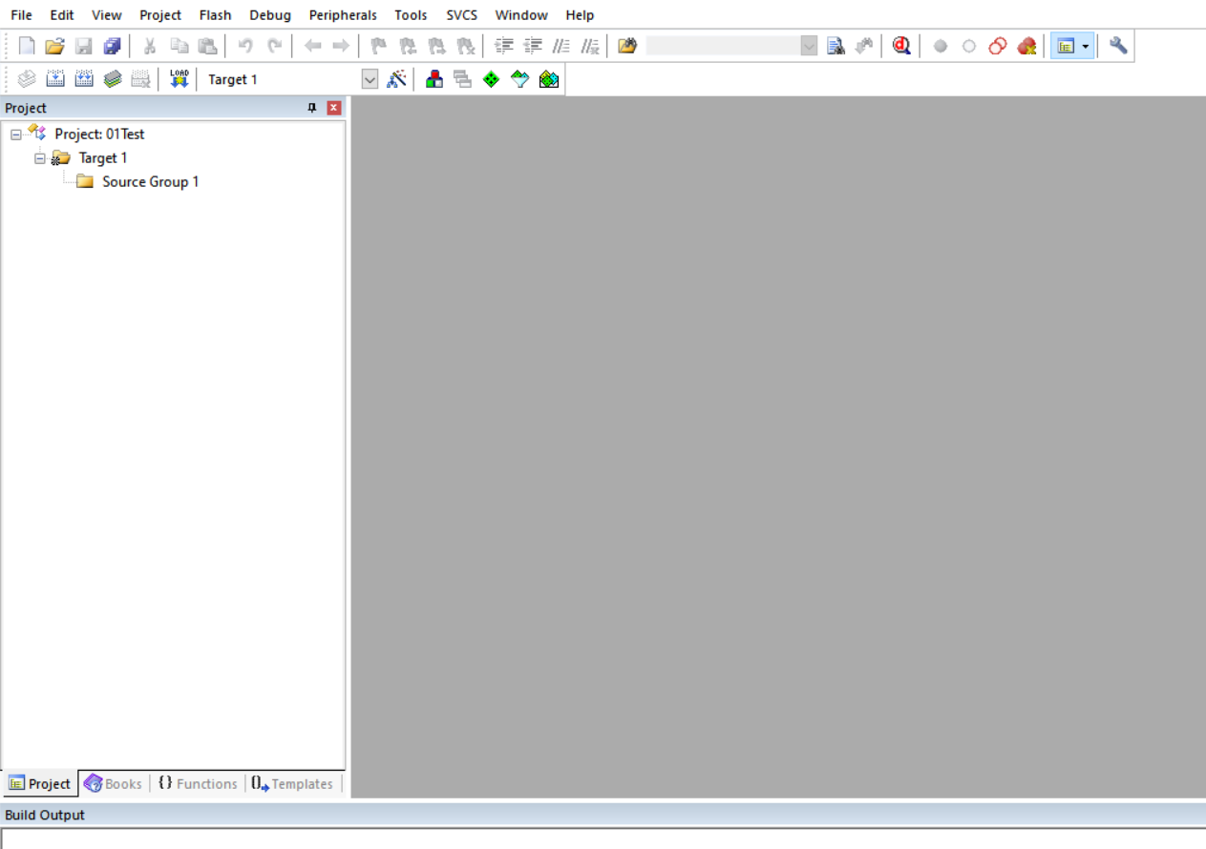Open the Edit menu
This screenshot has height=849, width=1206.
point(62,15)
